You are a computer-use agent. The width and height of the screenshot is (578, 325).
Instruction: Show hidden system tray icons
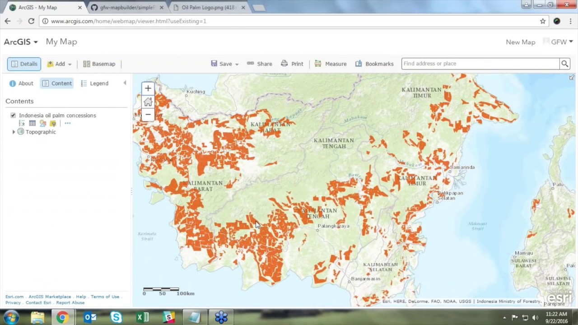pyautogui.click(x=504, y=318)
